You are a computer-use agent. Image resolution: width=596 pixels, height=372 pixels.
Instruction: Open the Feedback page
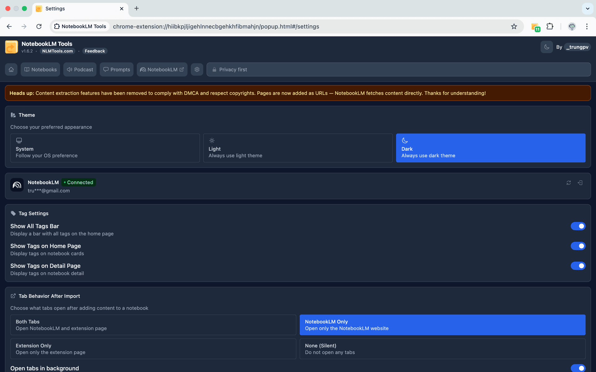[x=95, y=51]
